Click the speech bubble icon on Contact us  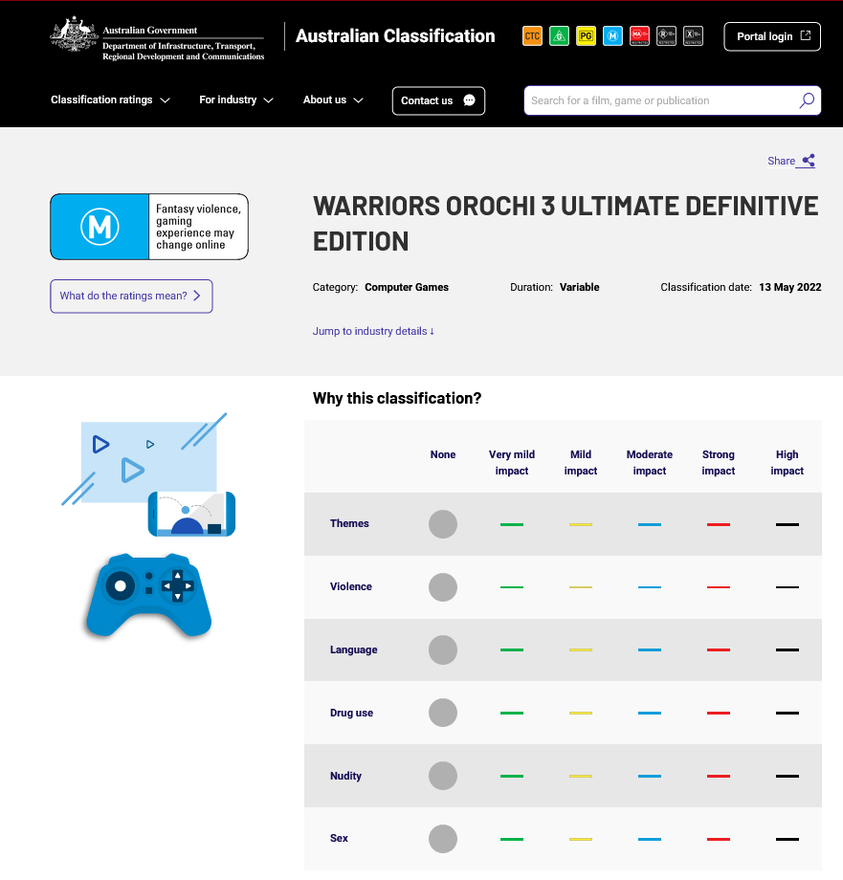469,100
